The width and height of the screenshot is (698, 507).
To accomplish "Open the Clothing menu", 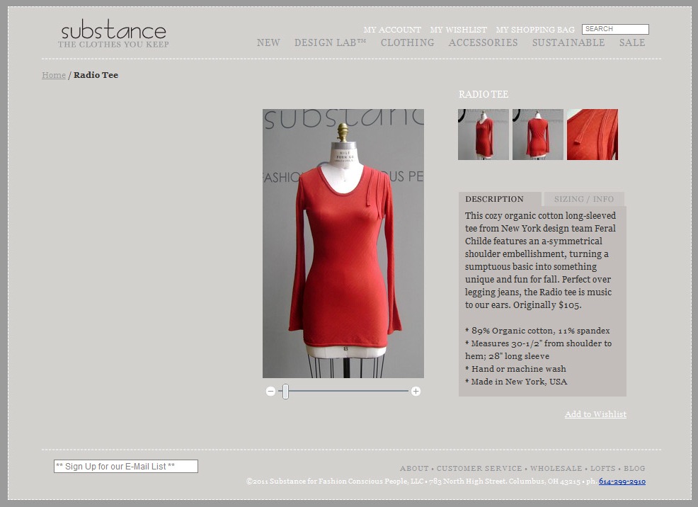I will coord(407,42).
